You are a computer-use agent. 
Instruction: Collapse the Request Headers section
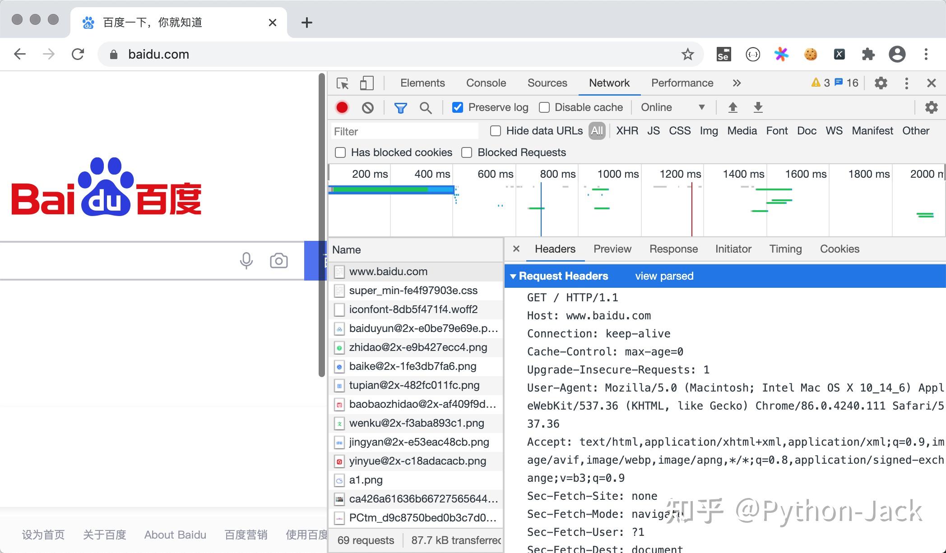coord(513,276)
